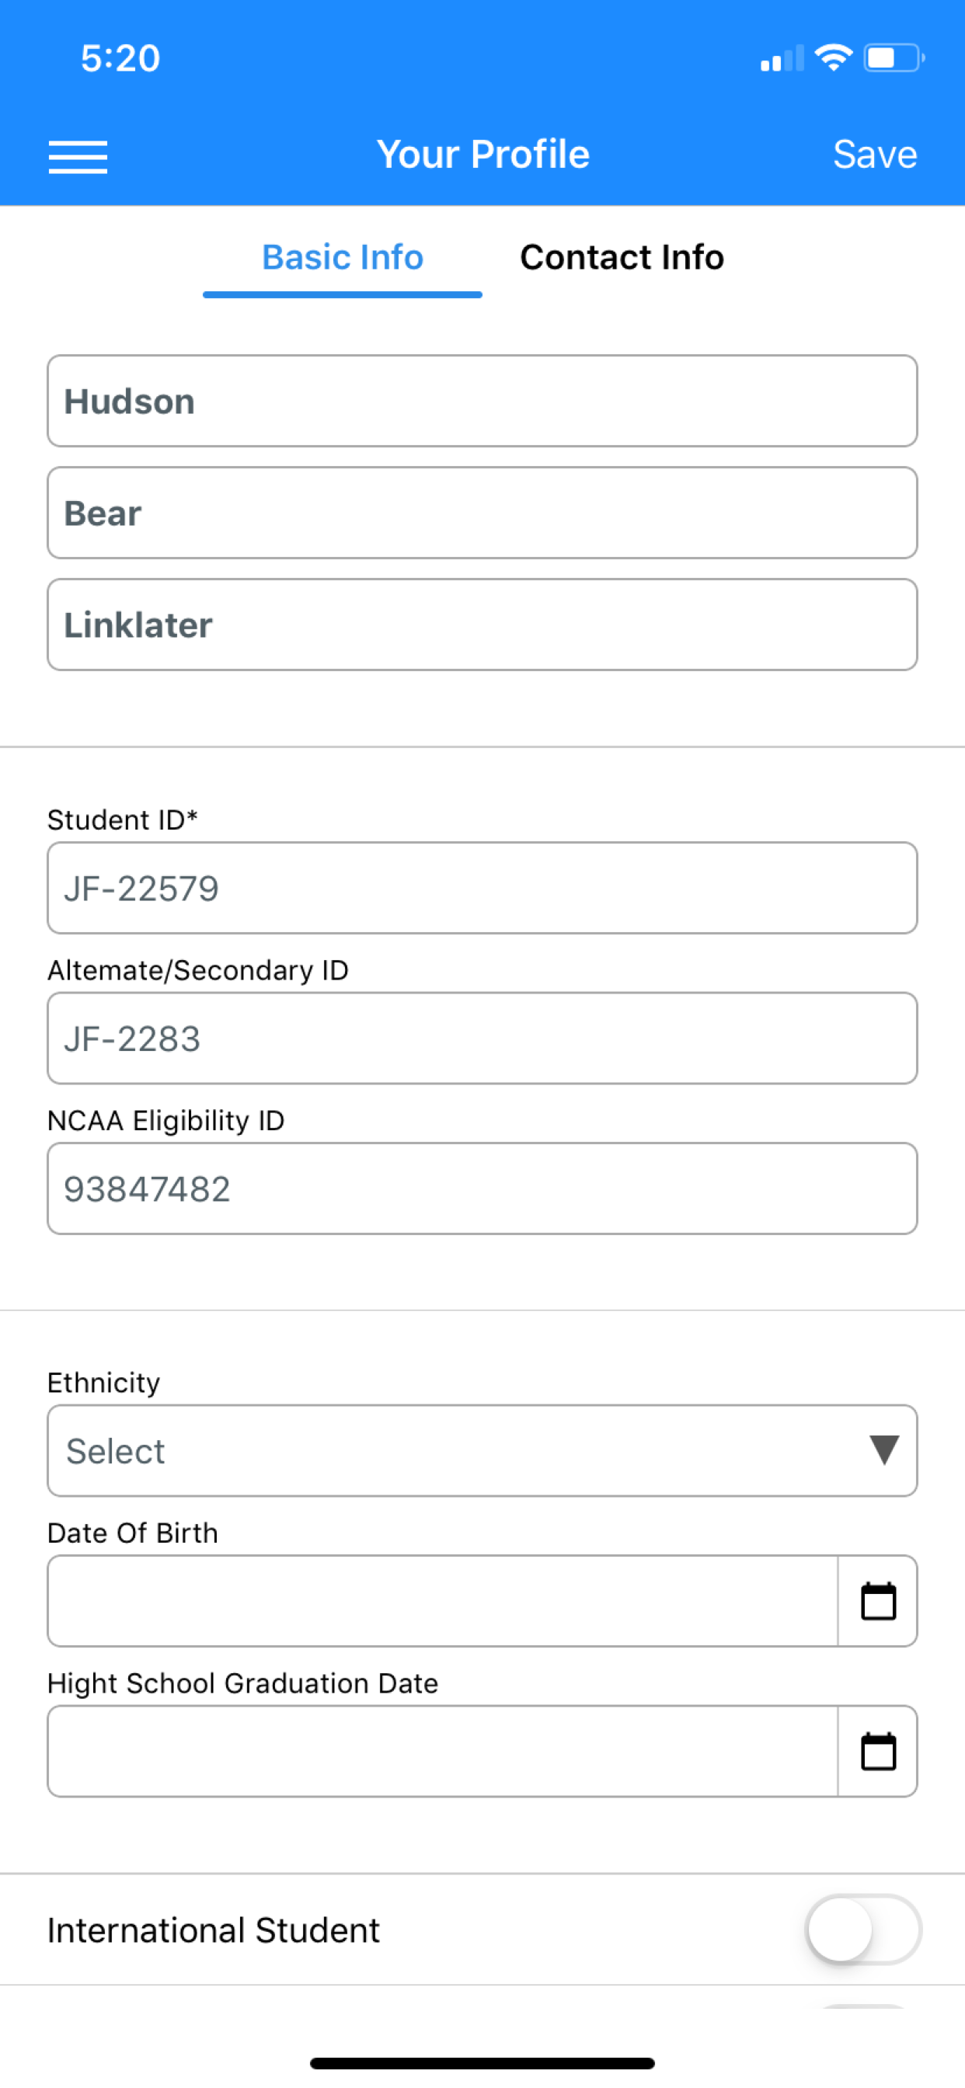Open Date Of Birth calendar picker

[877, 1600]
